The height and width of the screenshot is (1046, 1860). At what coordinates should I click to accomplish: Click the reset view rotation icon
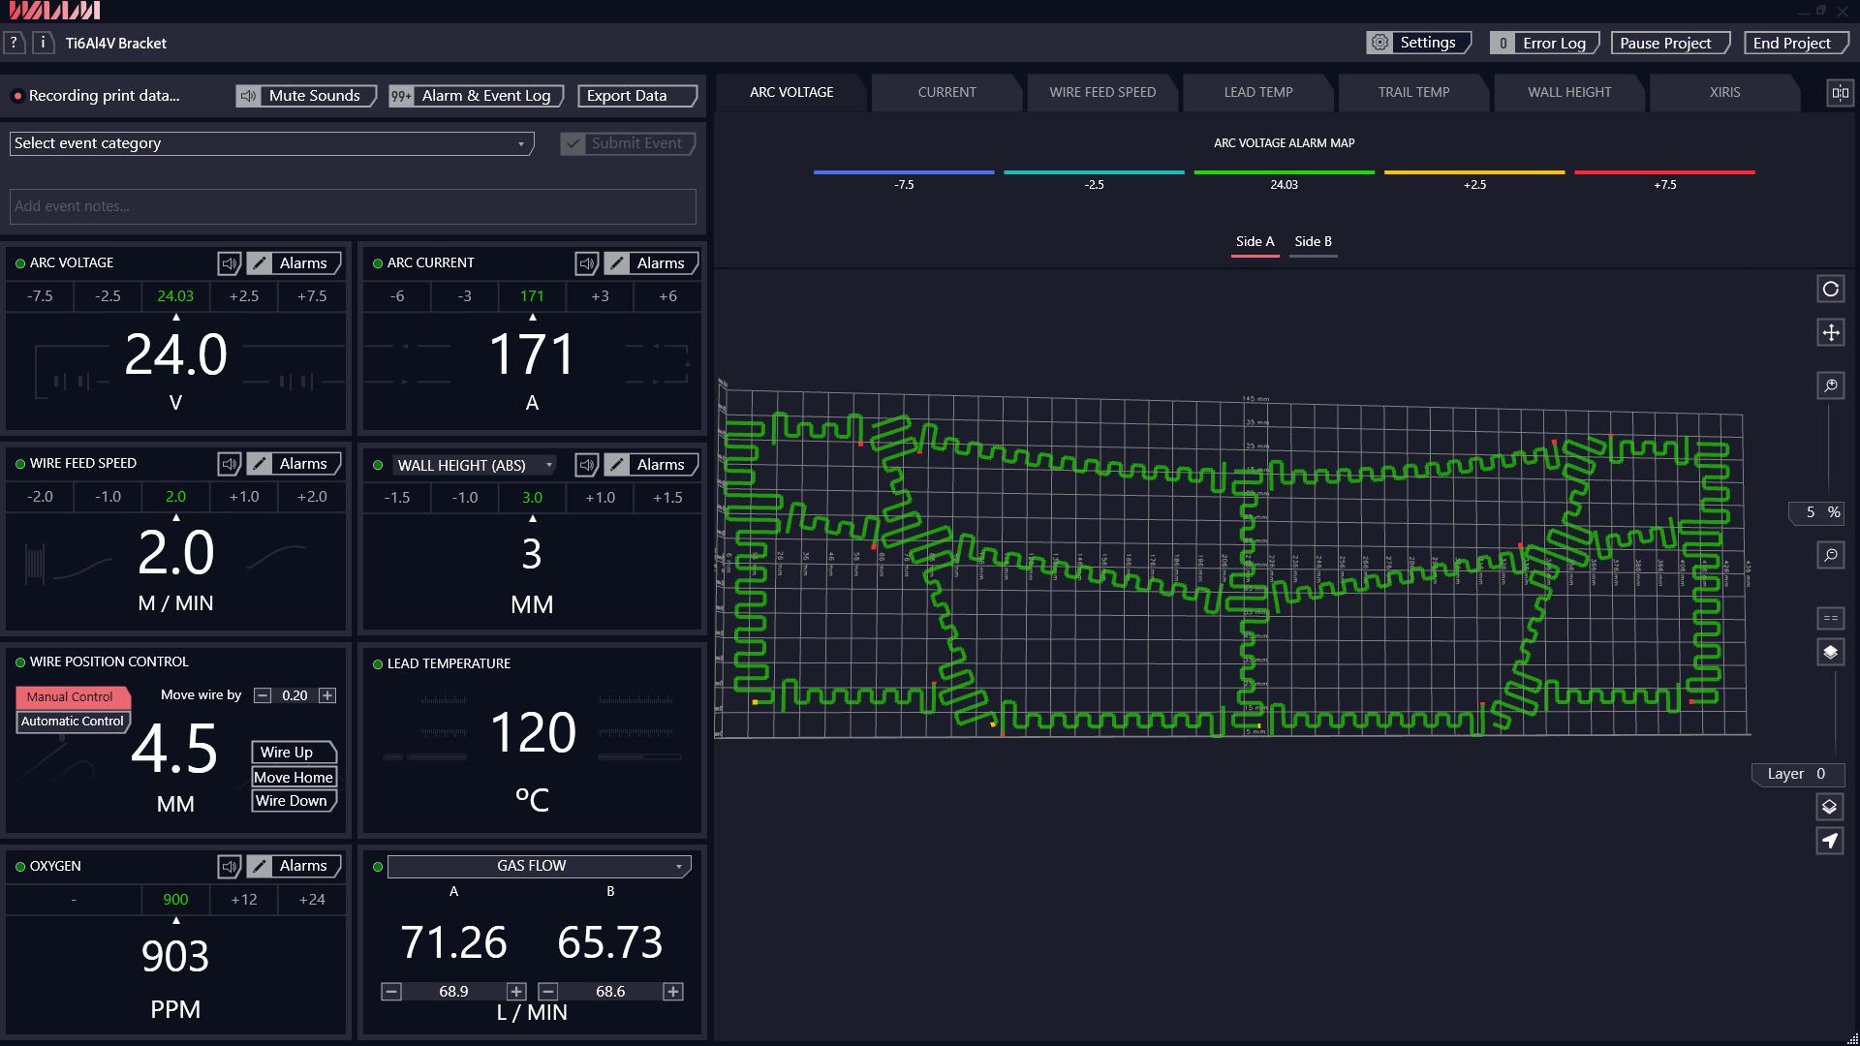click(1830, 289)
